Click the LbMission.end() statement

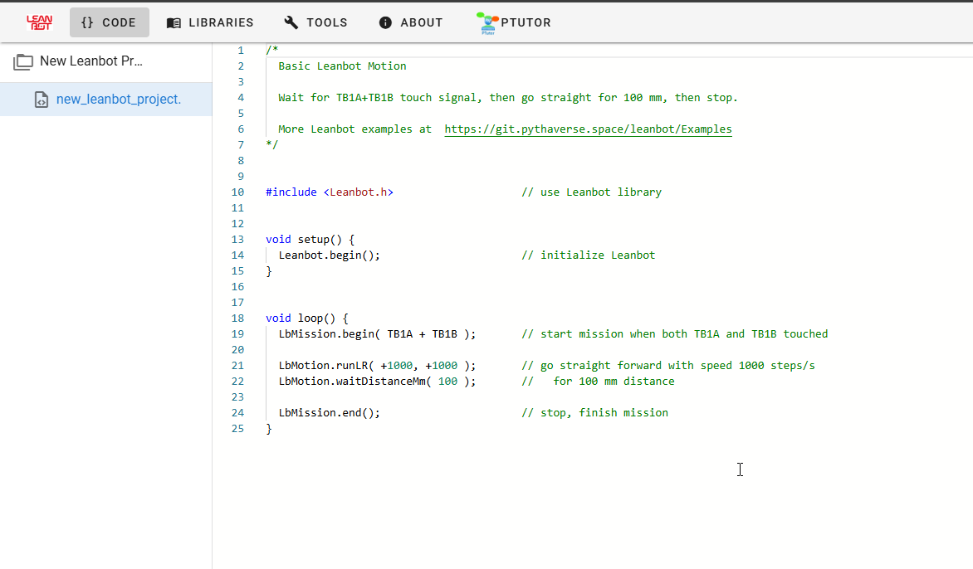click(329, 413)
